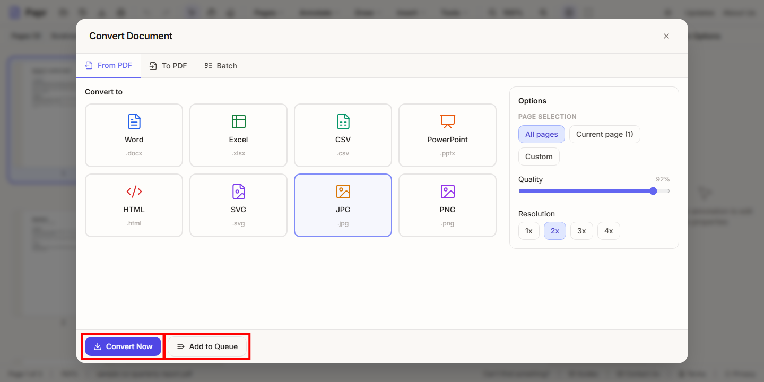
Task: Close the Convert Document dialog
Action: [666, 36]
